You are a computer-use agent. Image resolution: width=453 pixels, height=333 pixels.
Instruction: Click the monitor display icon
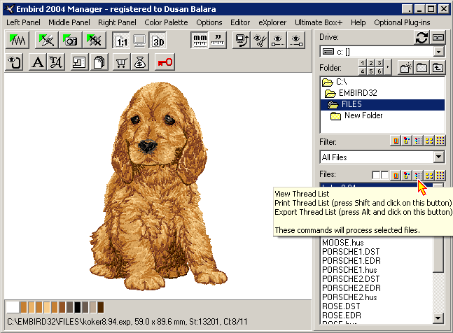coord(139,41)
